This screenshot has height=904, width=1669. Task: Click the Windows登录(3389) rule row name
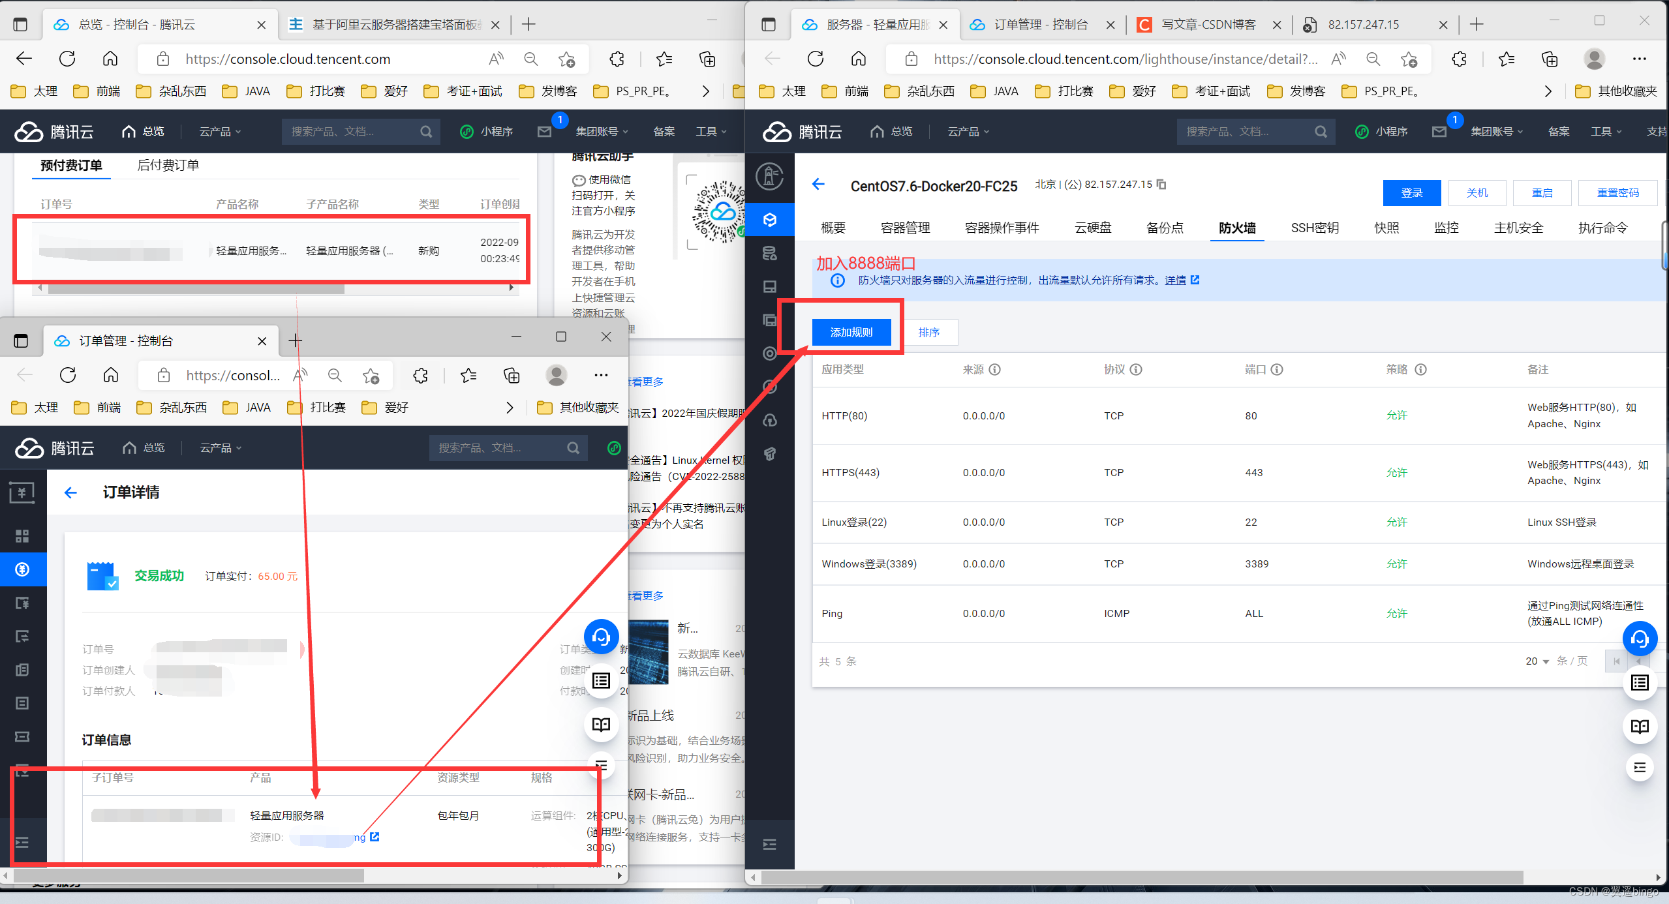click(x=869, y=564)
